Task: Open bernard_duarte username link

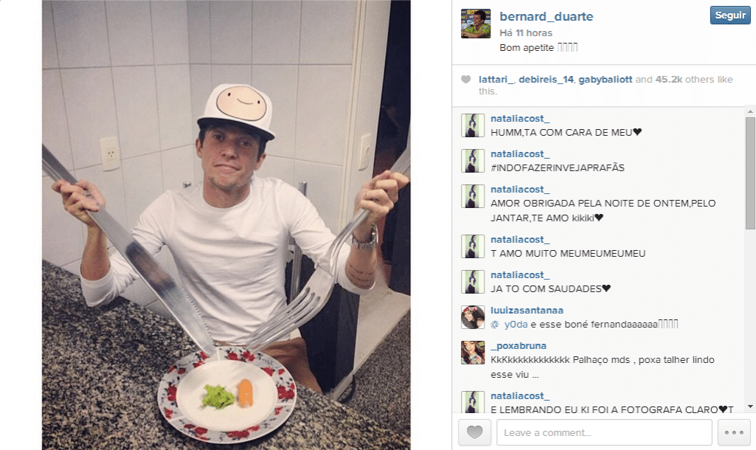Action: pos(547,16)
